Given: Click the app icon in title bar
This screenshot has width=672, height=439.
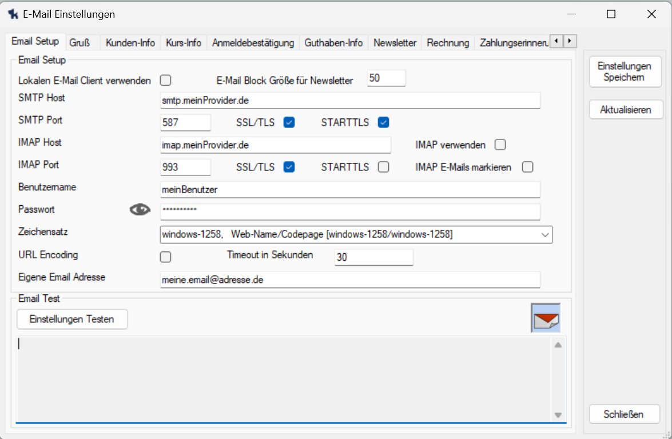Looking at the screenshot, I should pyautogui.click(x=13, y=14).
